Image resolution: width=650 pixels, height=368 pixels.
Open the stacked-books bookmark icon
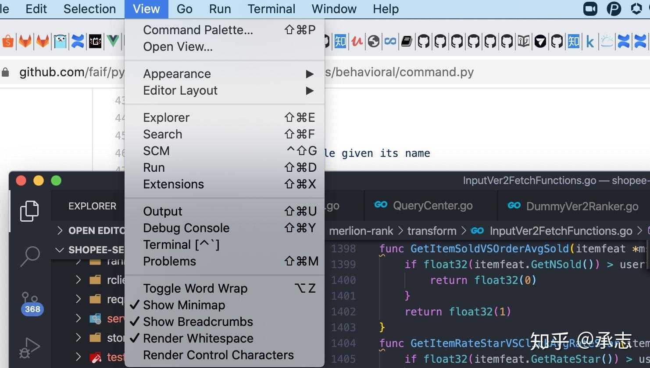tap(407, 42)
